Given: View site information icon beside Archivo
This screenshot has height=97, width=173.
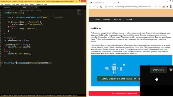Looking at the screenshot, I should pos(106,6).
